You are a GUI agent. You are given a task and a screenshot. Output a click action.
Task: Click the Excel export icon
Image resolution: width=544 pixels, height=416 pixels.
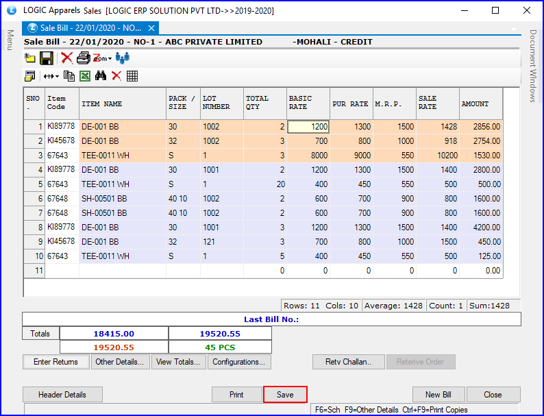click(x=85, y=76)
